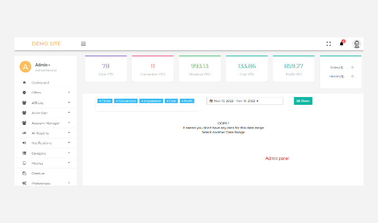Click the DEMO SITE logo
The height and width of the screenshot is (223, 378).
pyautogui.click(x=46, y=43)
